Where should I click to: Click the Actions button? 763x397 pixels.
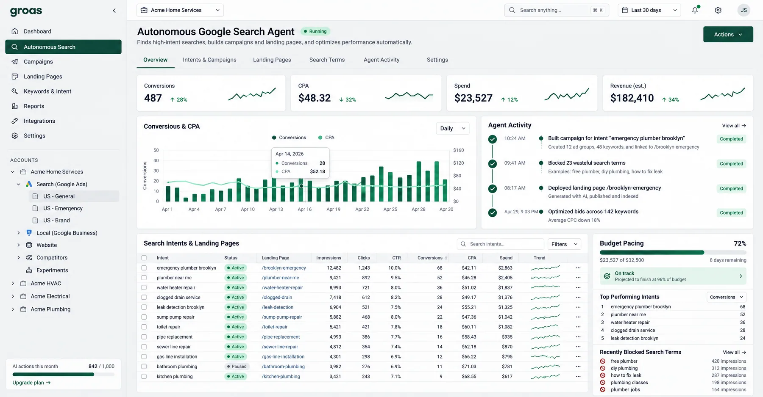(x=728, y=34)
